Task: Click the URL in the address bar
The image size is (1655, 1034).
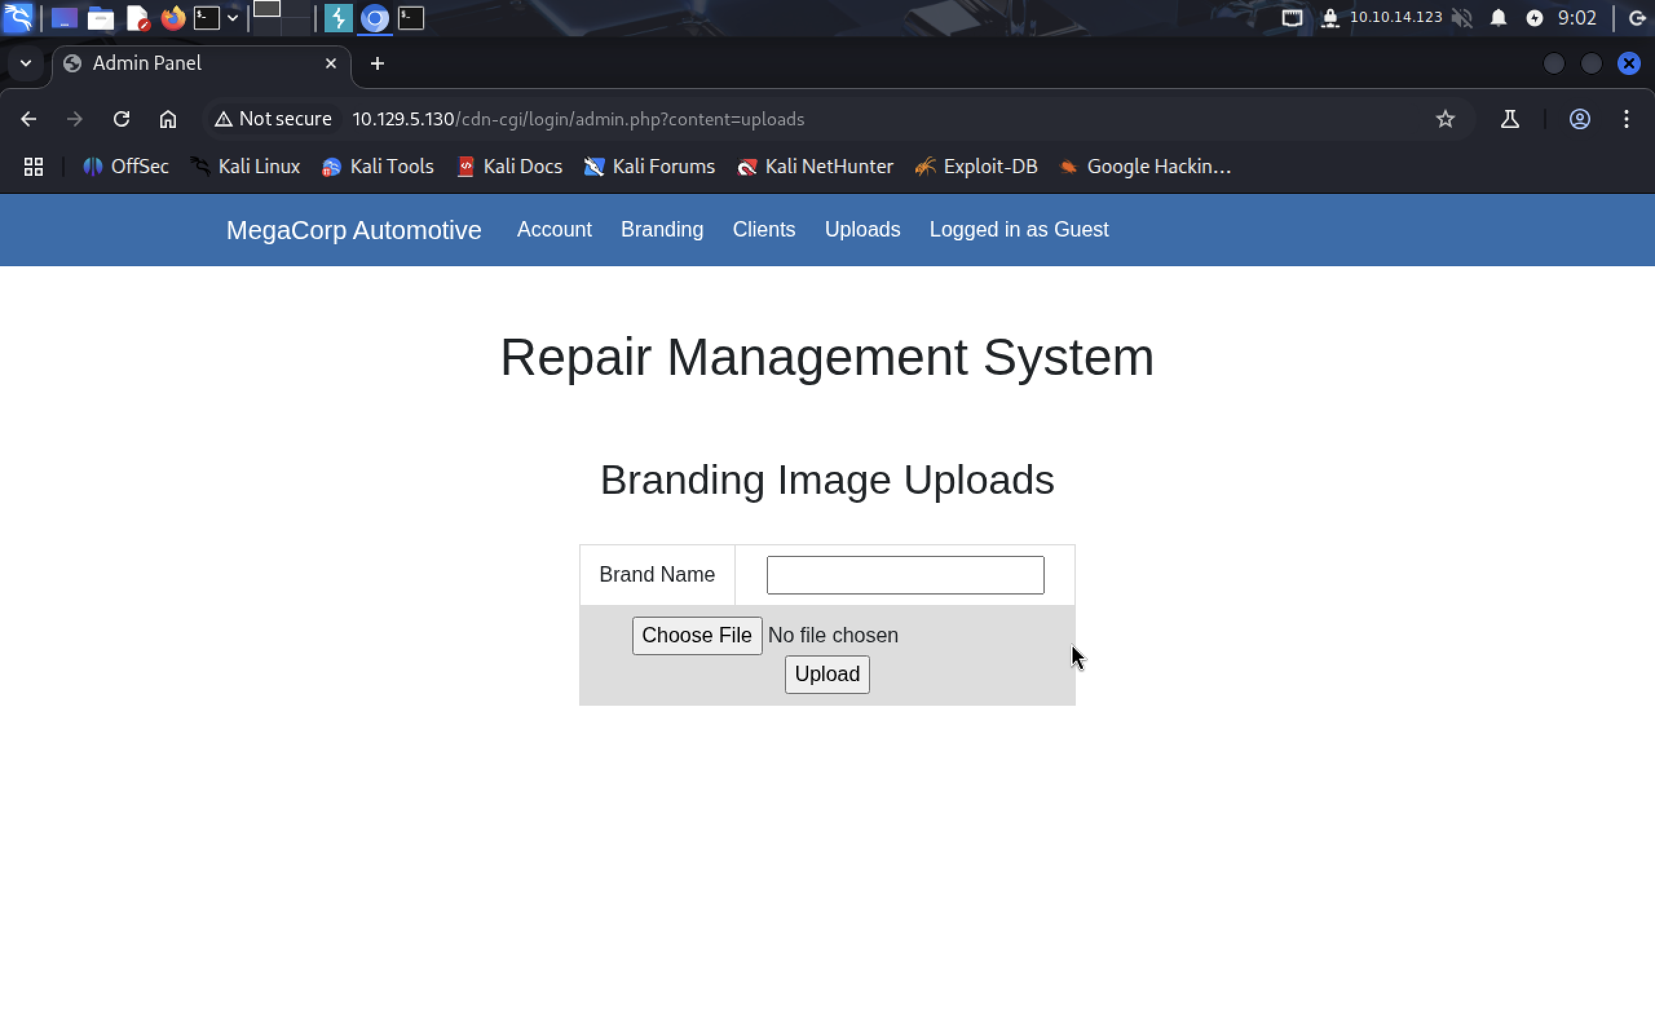Action: [x=578, y=119]
